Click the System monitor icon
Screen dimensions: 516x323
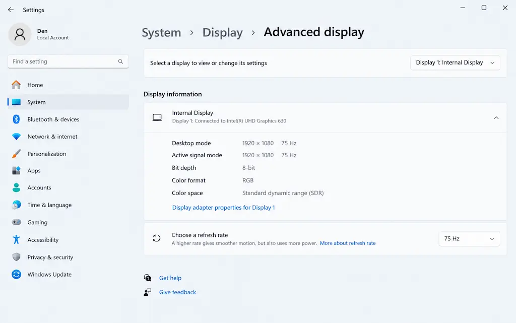[16, 102]
